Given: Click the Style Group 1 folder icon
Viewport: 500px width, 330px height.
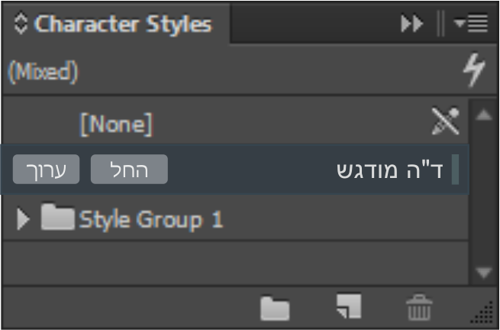Looking at the screenshot, I should point(57,219).
